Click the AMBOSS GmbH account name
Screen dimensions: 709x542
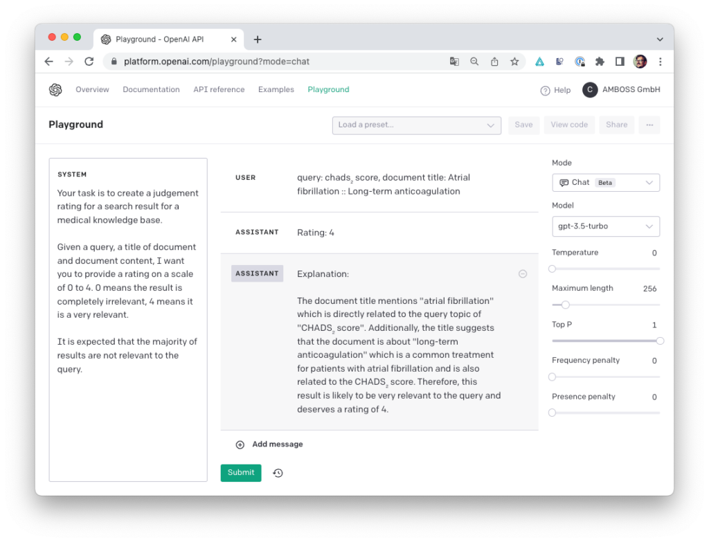pos(631,89)
